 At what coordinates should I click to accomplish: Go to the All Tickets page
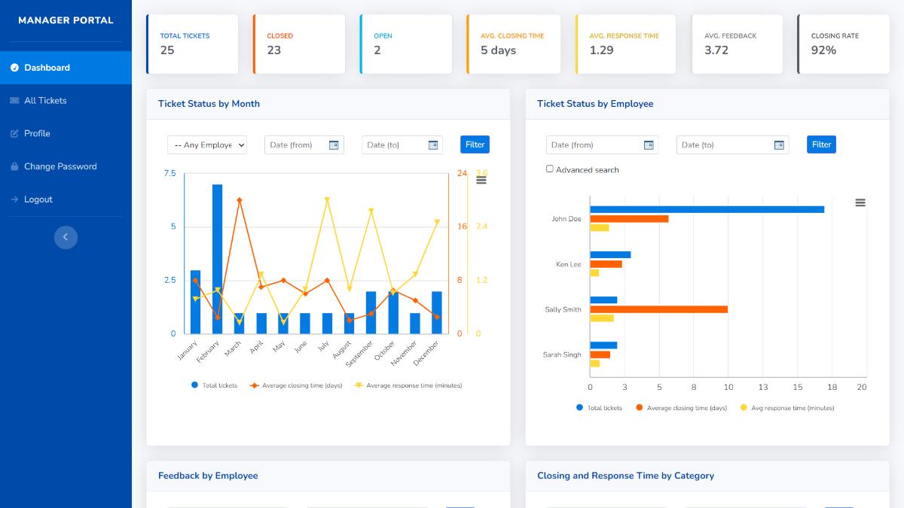[45, 101]
